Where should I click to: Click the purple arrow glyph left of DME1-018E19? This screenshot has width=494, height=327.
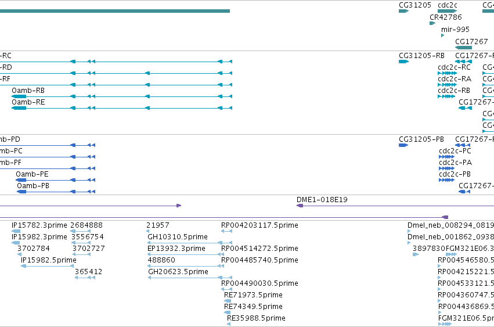tap(300, 206)
